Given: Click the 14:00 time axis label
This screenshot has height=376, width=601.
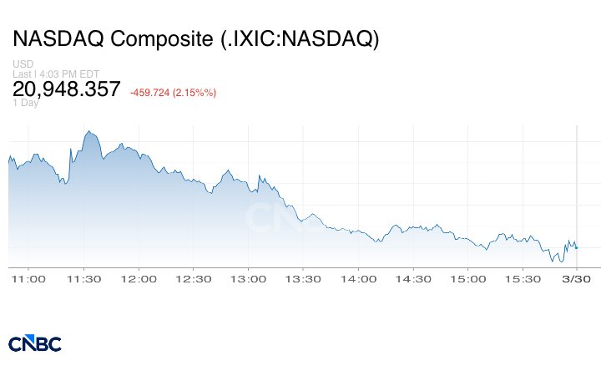Looking at the screenshot, I should pyautogui.click(x=358, y=278).
